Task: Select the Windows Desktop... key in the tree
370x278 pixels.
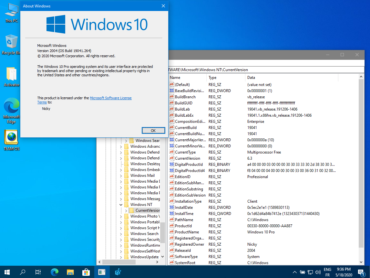Action: coord(145,164)
